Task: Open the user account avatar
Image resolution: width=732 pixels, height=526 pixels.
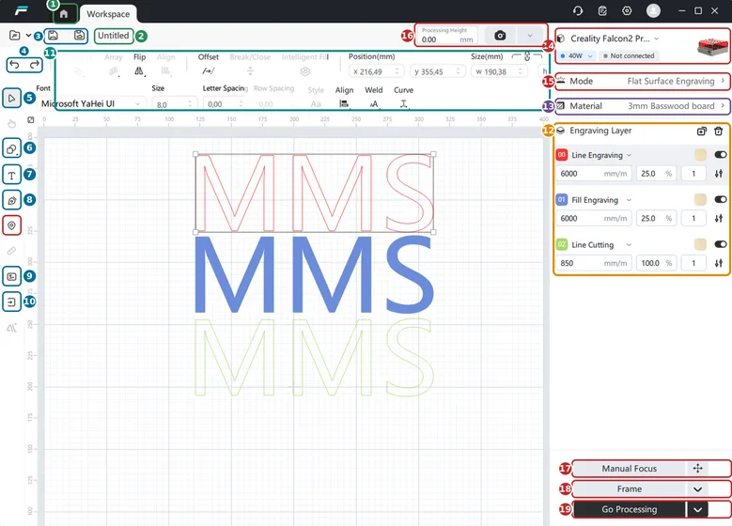Action: (x=653, y=10)
